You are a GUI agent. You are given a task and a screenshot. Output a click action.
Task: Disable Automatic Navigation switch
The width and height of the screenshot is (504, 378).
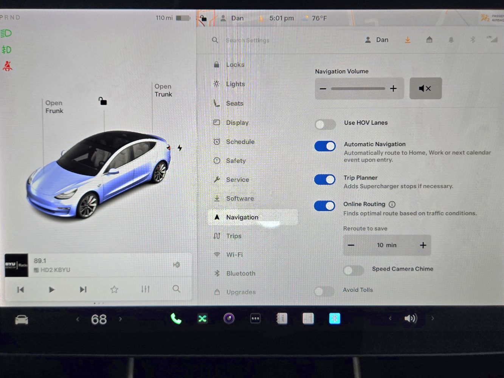pyautogui.click(x=325, y=146)
